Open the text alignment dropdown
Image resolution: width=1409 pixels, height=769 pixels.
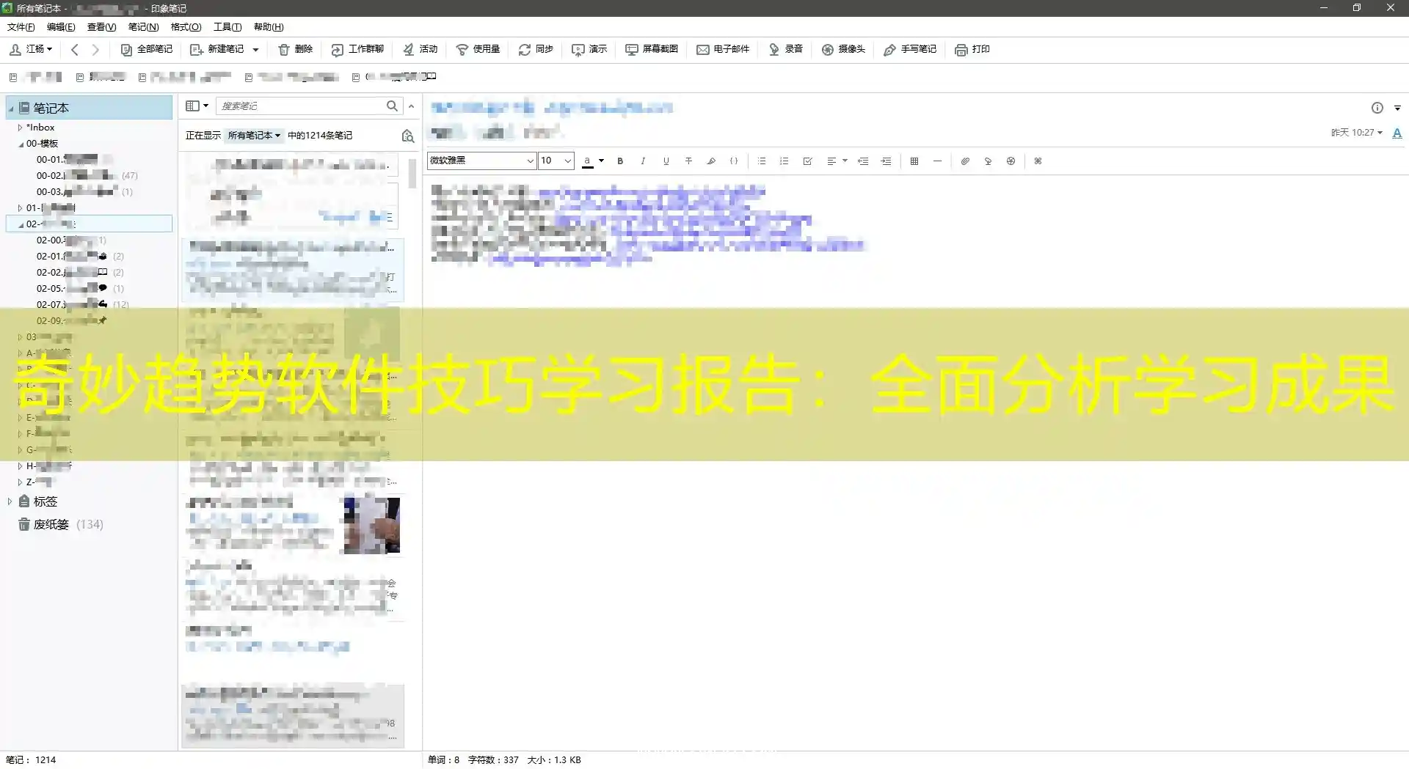837,161
